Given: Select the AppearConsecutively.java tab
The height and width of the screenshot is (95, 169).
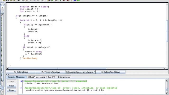Looking at the screenshot, I should (81, 72).
